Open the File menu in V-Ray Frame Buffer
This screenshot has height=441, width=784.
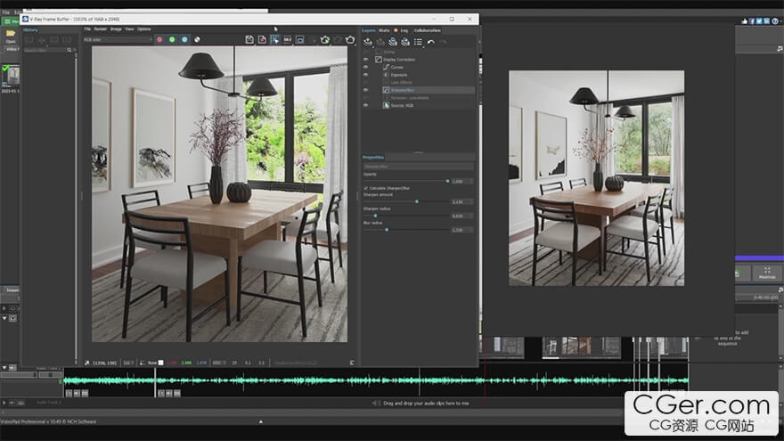tap(87, 29)
